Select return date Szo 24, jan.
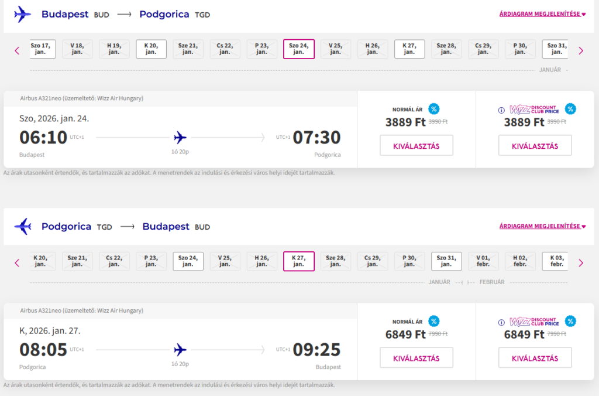This screenshot has height=396, width=599. 188,261
